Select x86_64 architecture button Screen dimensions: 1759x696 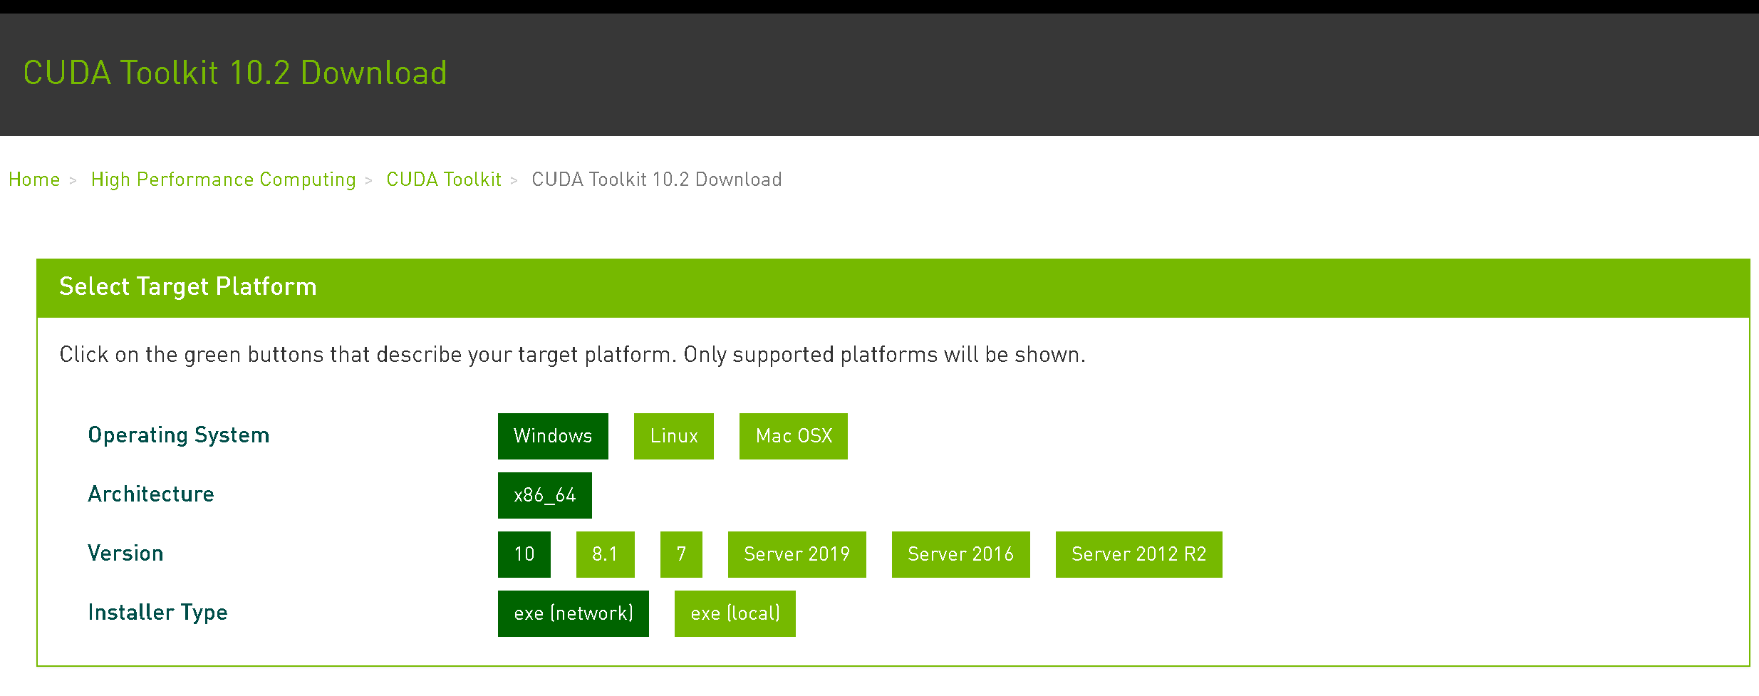coord(545,495)
